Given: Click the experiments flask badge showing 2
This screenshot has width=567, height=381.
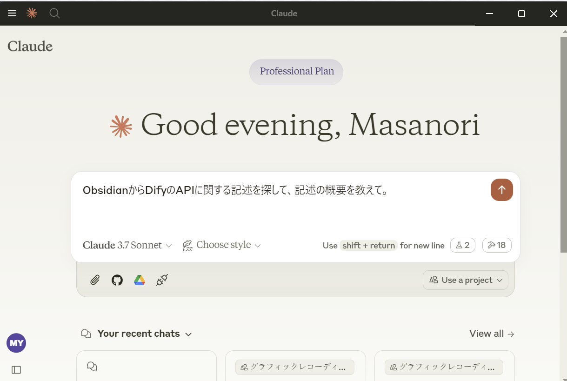Looking at the screenshot, I should point(463,245).
